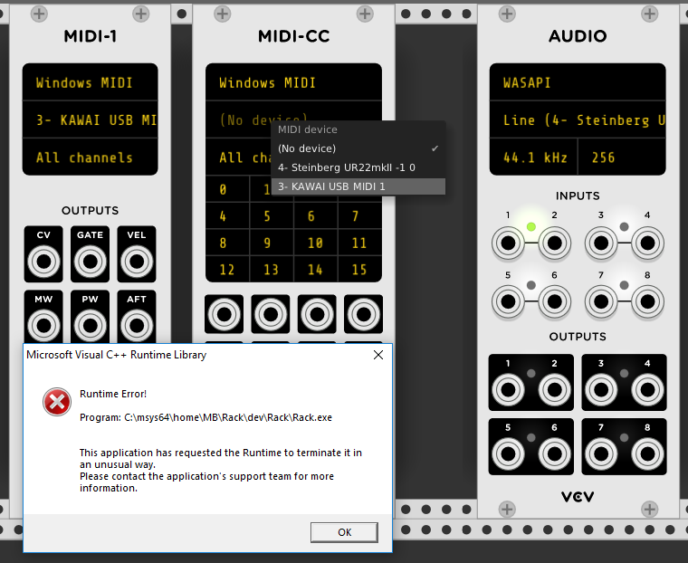
Task: Click the VCV logo on AUDIO module
Action: pos(578,497)
